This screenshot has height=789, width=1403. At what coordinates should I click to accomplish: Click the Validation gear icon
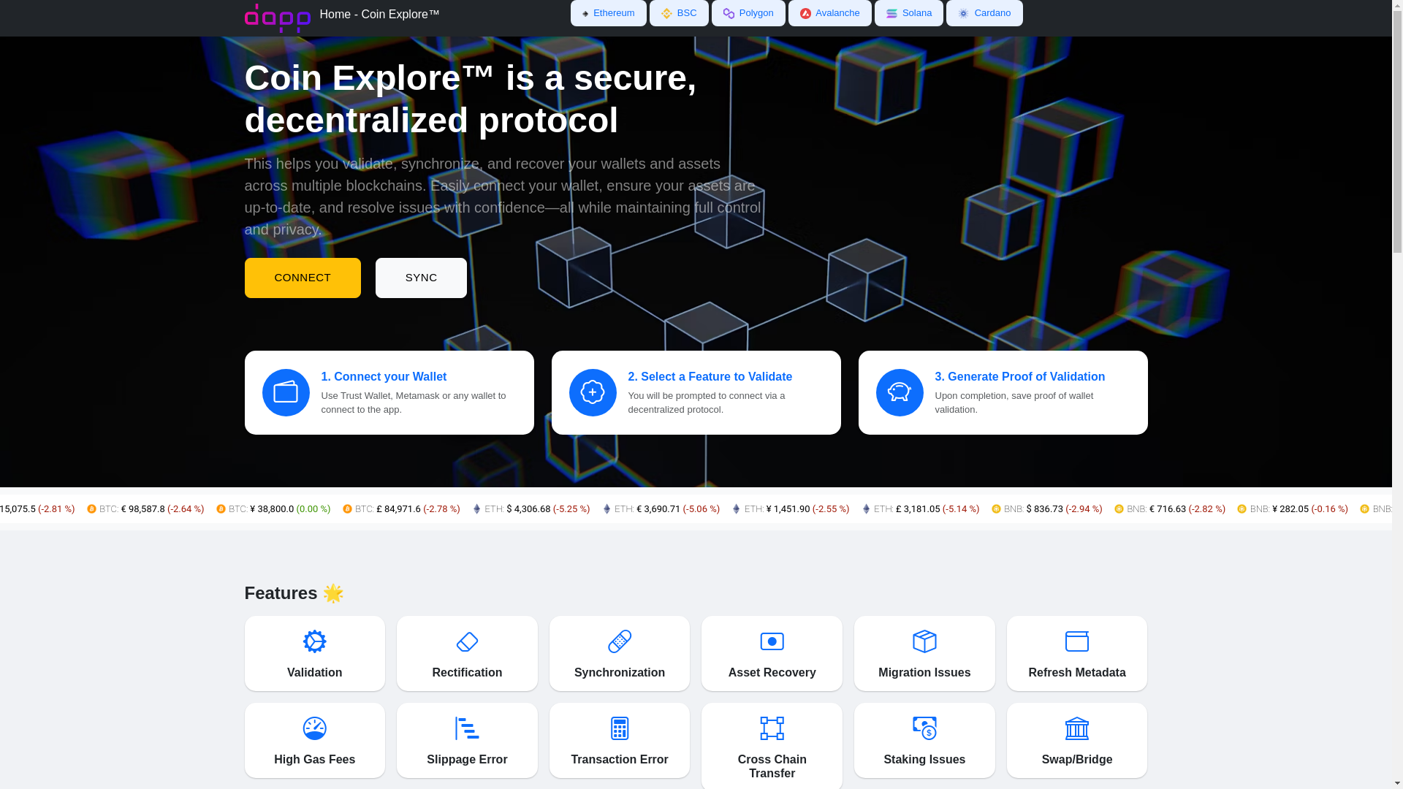pos(314,641)
